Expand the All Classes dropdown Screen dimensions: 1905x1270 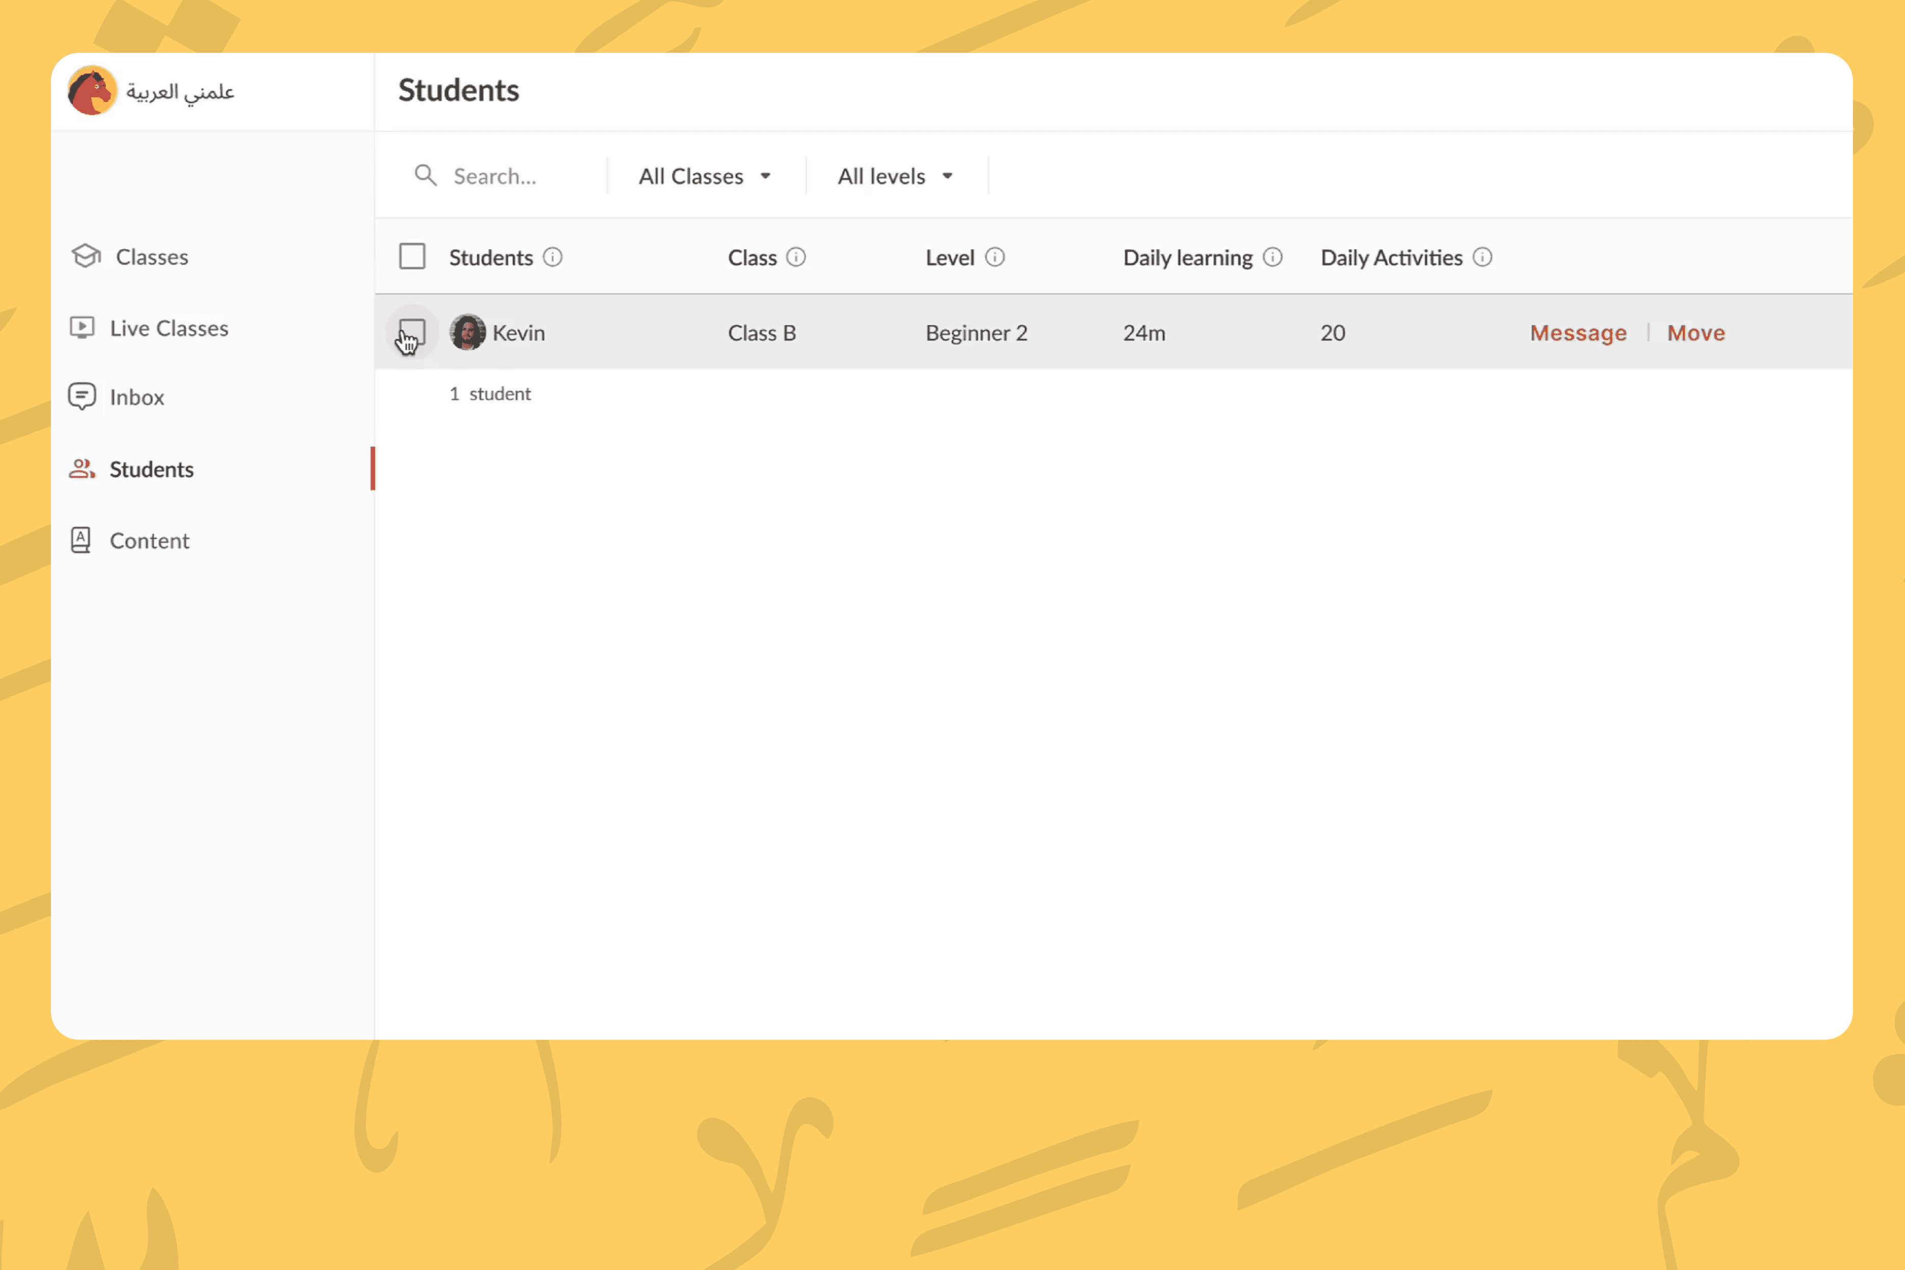click(x=704, y=176)
